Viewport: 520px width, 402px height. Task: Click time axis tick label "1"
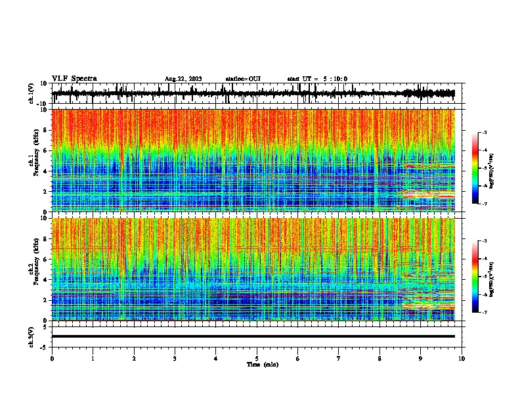pyautogui.click(x=93, y=359)
